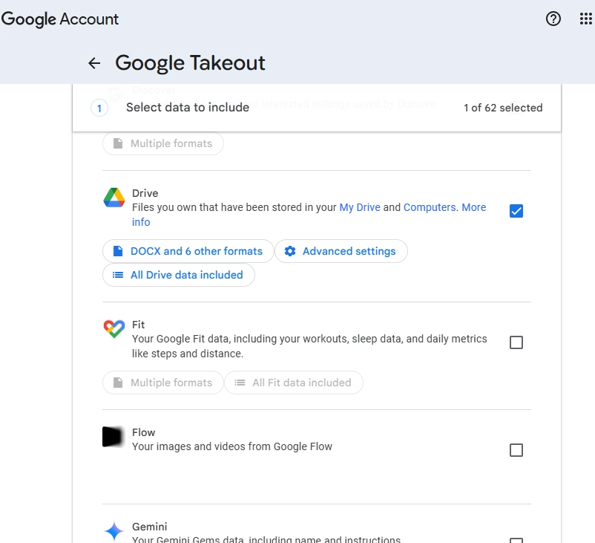Click the step 1 circle indicator

[x=99, y=108]
